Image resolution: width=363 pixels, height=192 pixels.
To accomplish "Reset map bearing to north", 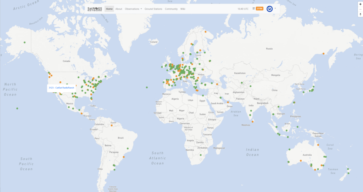I will click(360, 14).
